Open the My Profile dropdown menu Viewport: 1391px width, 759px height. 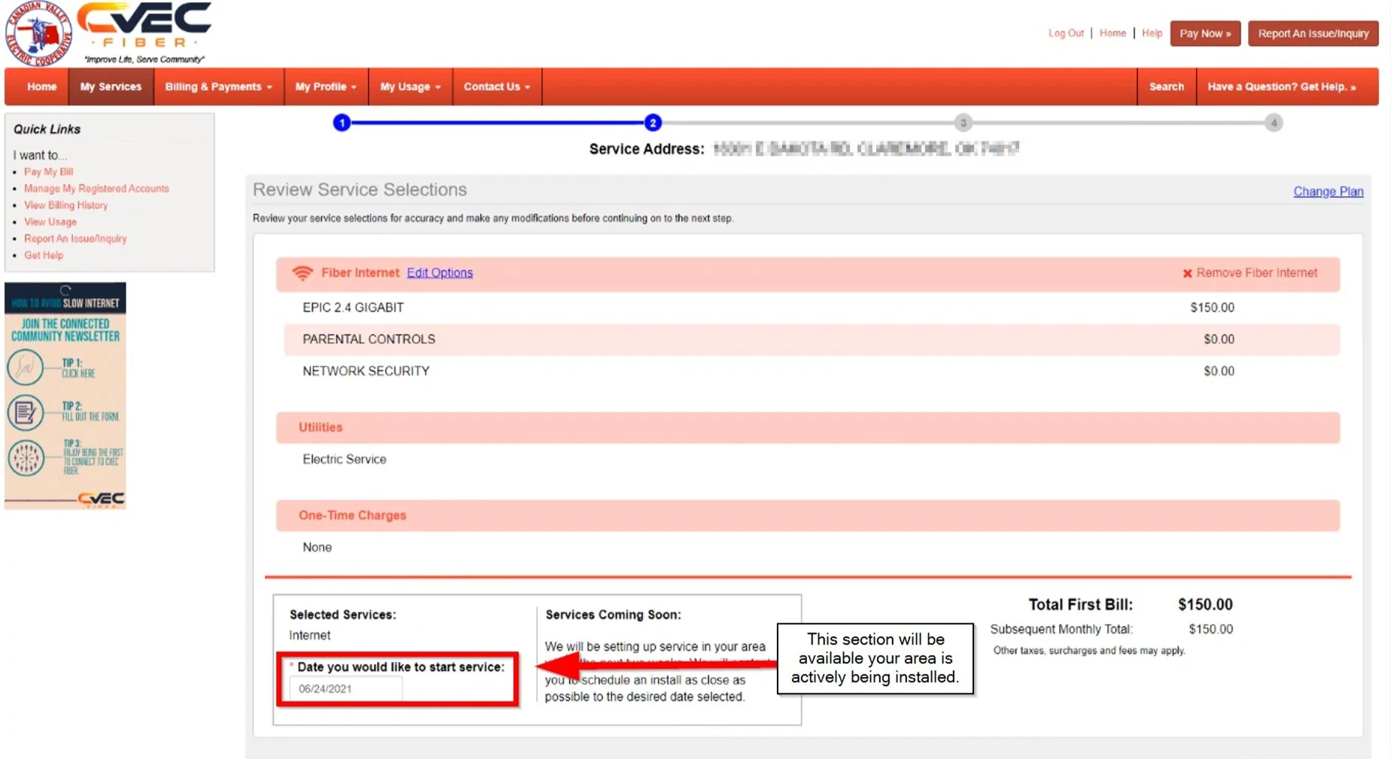(x=326, y=87)
